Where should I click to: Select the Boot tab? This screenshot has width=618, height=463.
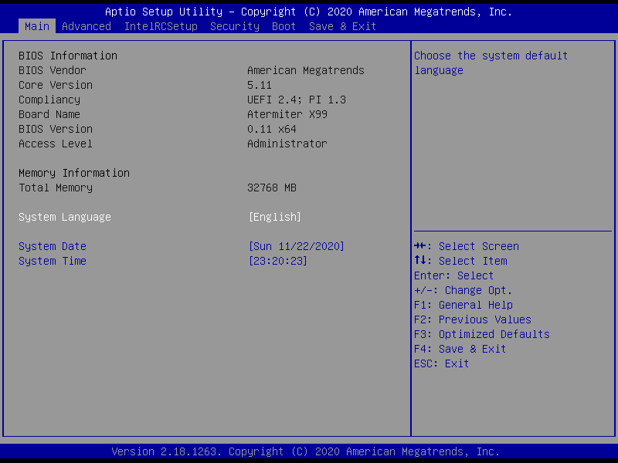pyautogui.click(x=284, y=26)
